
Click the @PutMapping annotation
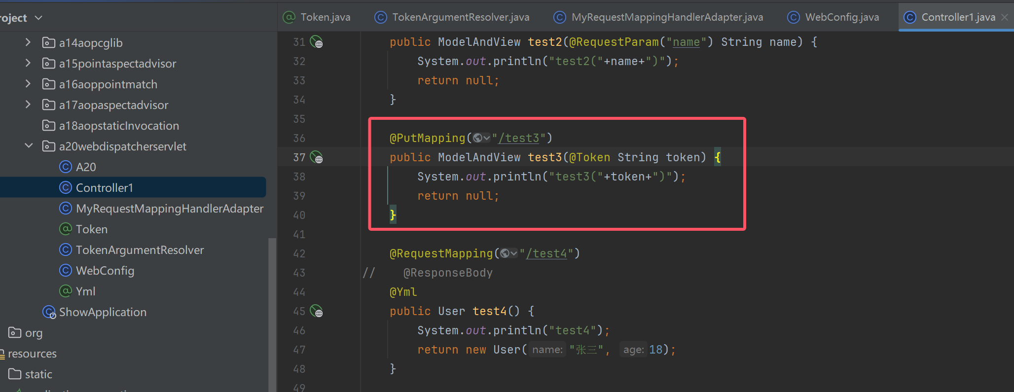coord(428,138)
